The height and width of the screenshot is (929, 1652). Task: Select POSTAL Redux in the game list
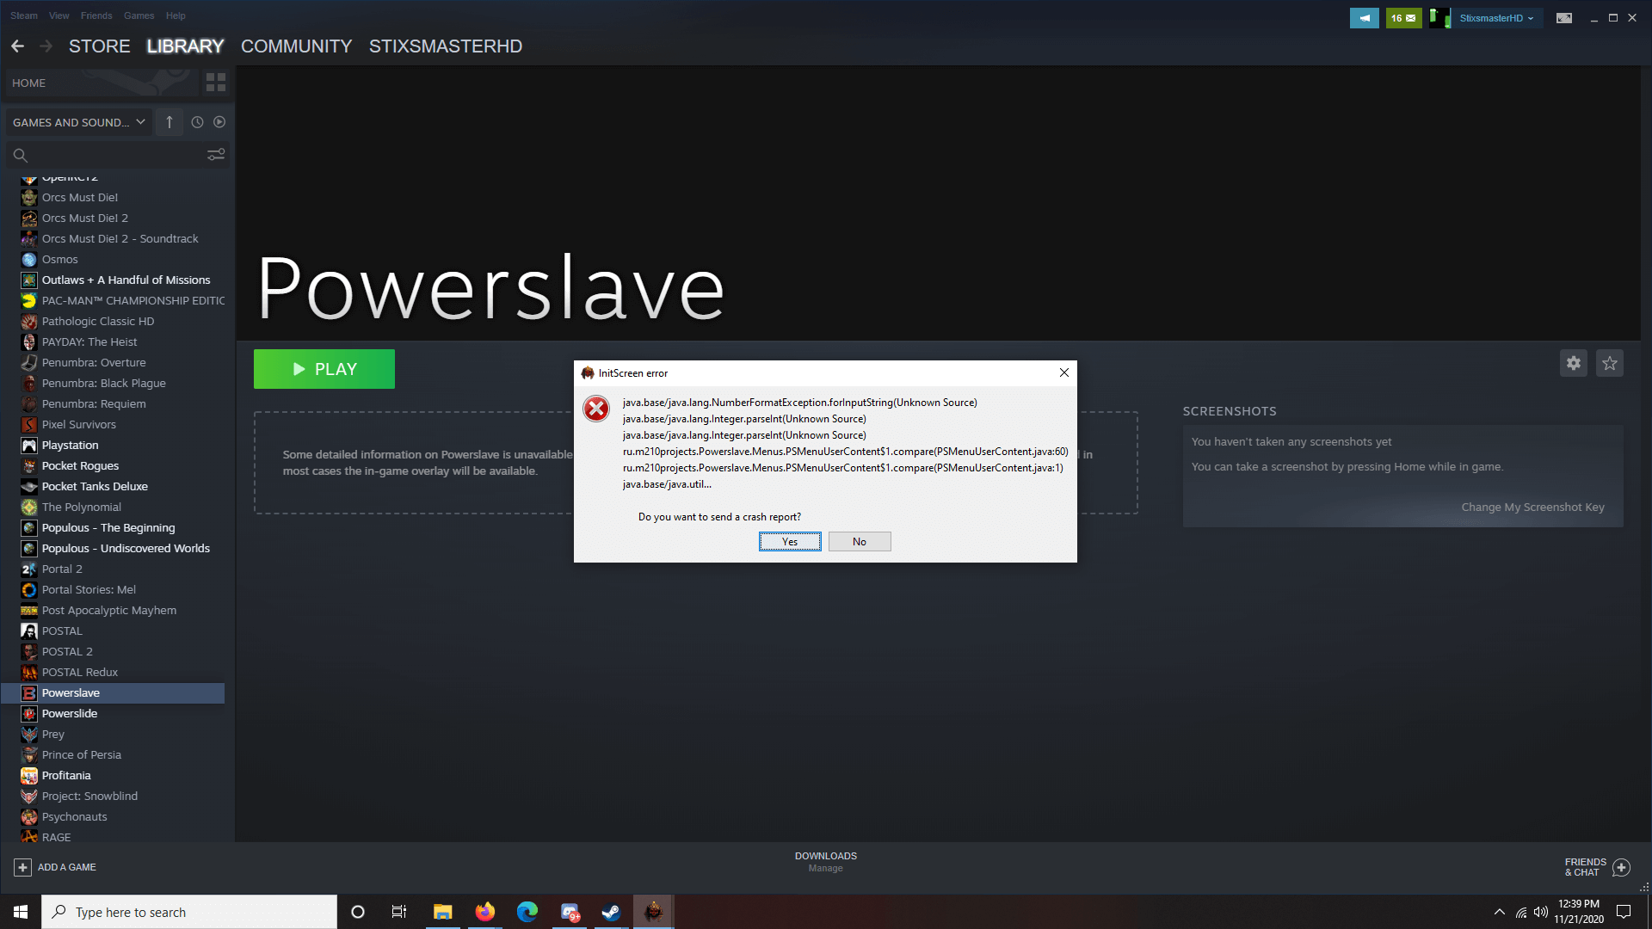click(x=114, y=672)
